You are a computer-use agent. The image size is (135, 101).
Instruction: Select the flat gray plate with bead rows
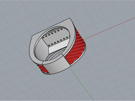[56, 37]
